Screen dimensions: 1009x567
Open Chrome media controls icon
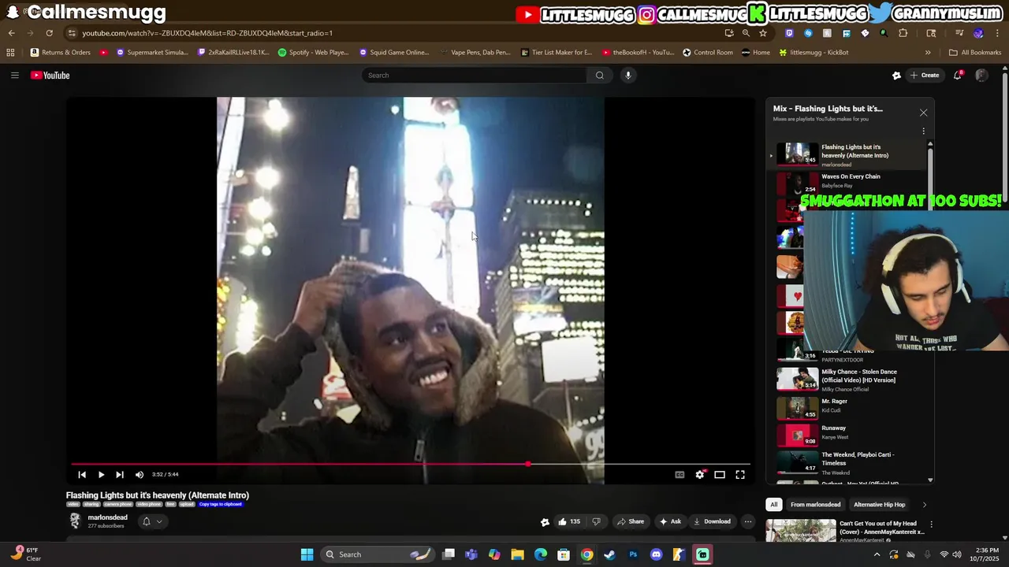[959, 33]
